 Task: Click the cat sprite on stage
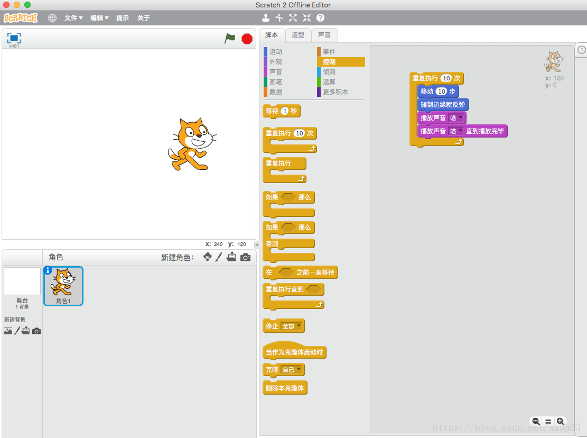click(x=192, y=144)
